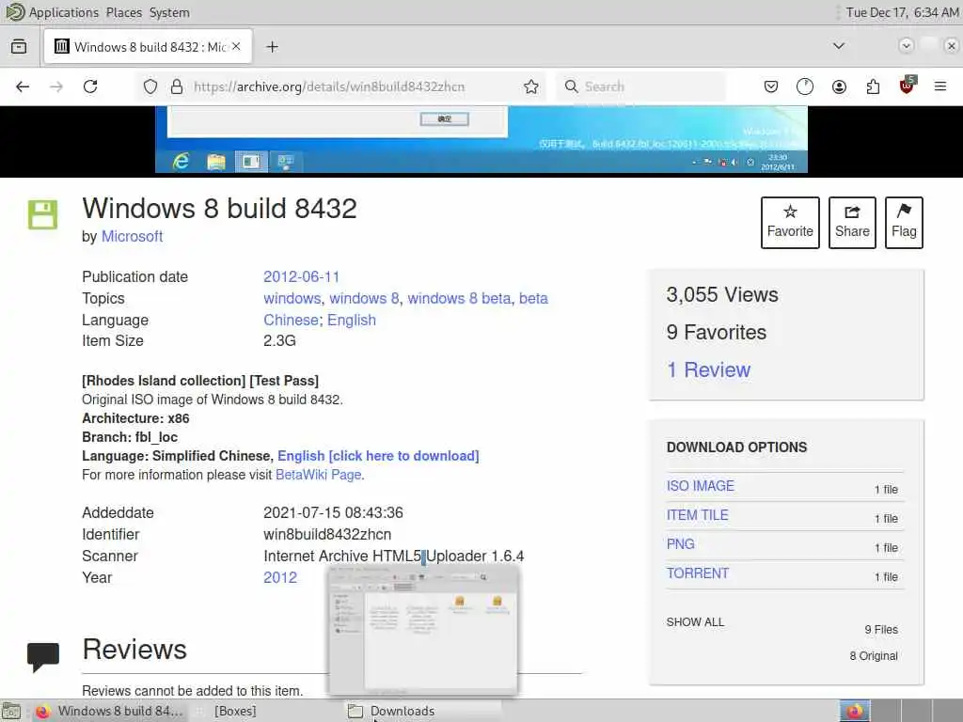Viewport: 963px width, 722px height.
Task: Click the Favorite button
Action: [790, 222]
